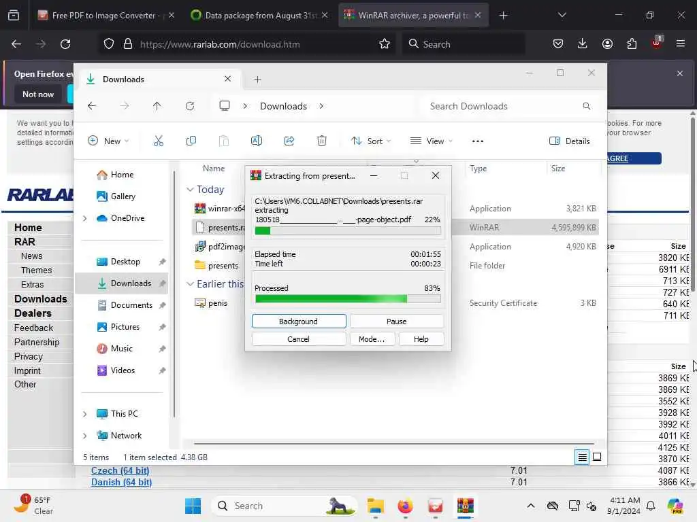This screenshot has width=697, height=522.
Task: Switch to large thumbnails view icon in status bar
Action: [x=597, y=457]
